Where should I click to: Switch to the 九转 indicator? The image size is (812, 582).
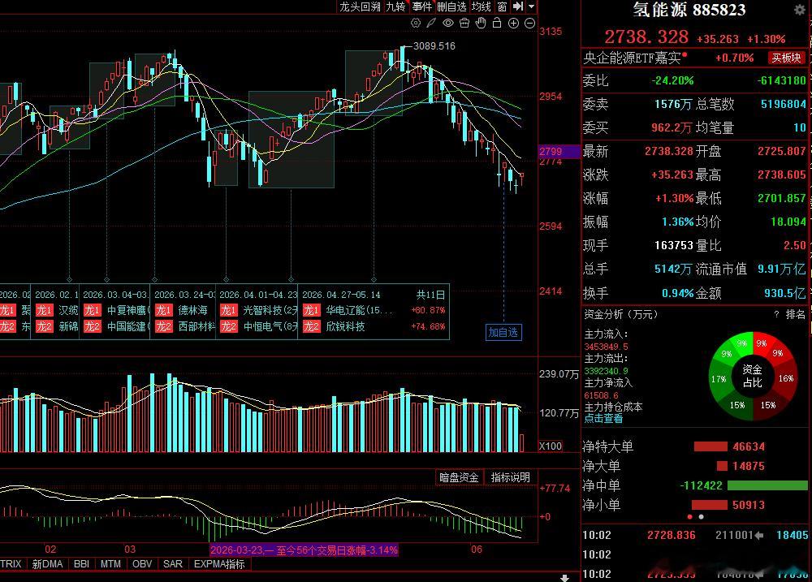point(395,6)
